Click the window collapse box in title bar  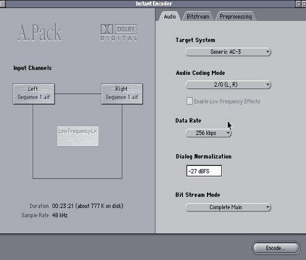[x=304, y=4]
